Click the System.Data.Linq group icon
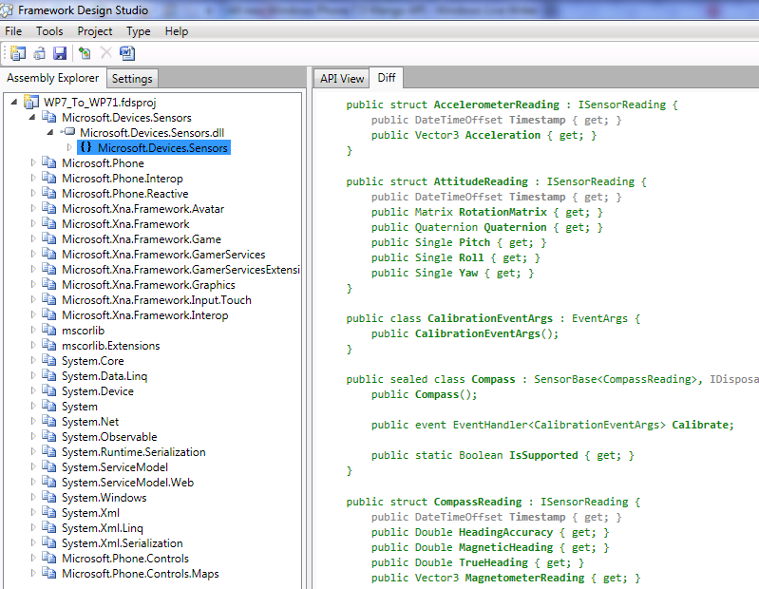This screenshot has width=759, height=589. click(48, 375)
